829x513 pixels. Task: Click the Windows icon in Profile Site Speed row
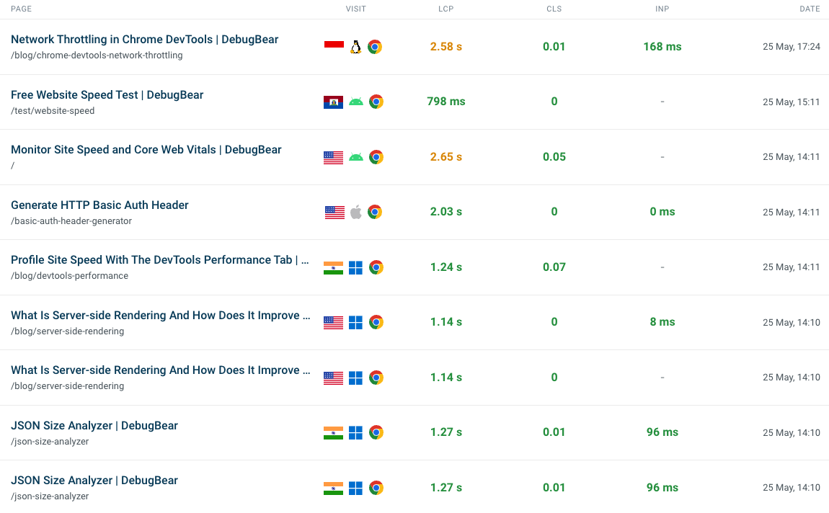(x=356, y=267)
